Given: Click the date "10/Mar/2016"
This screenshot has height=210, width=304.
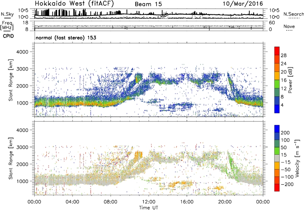Looking at the screenshot, I should (243, 4).
